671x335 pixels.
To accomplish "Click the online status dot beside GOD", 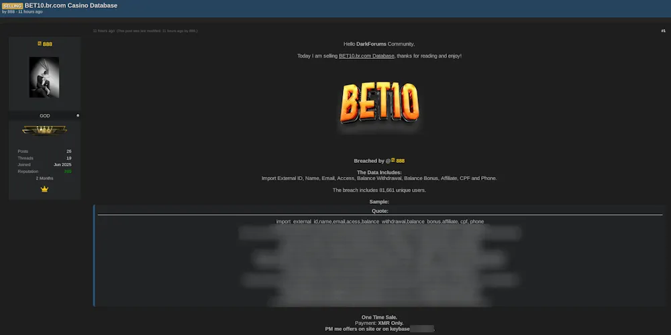I will 78,115.
